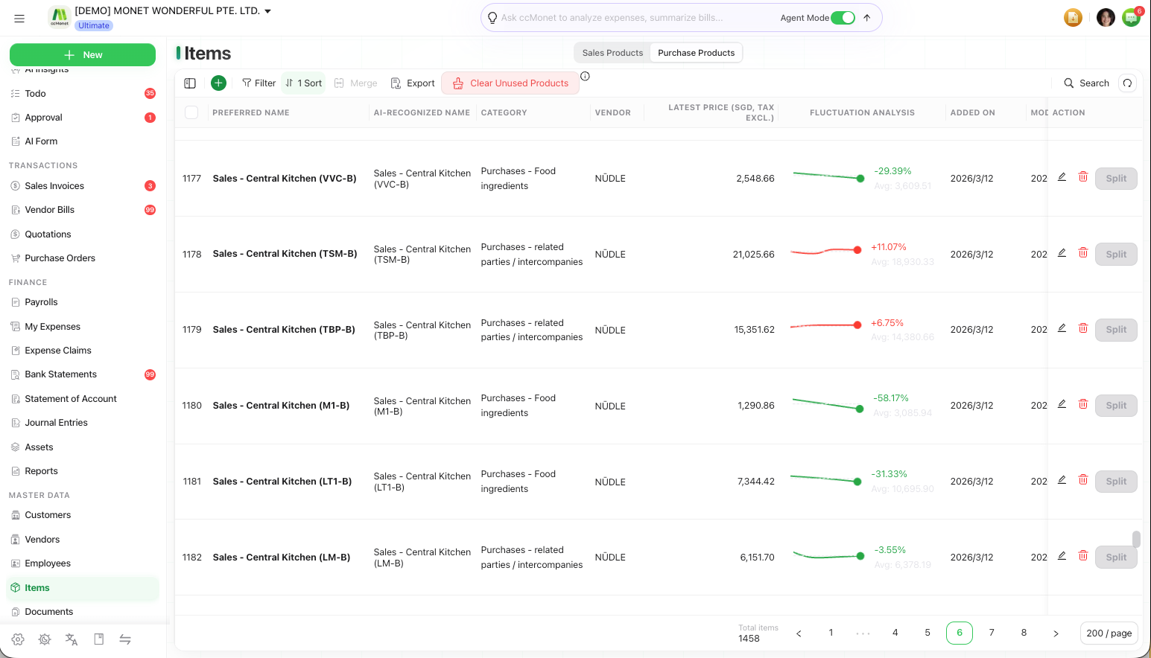This screenshot has height=658, width=1151.
Task: Expand the company name dropdown
Action: coord(267,11)
